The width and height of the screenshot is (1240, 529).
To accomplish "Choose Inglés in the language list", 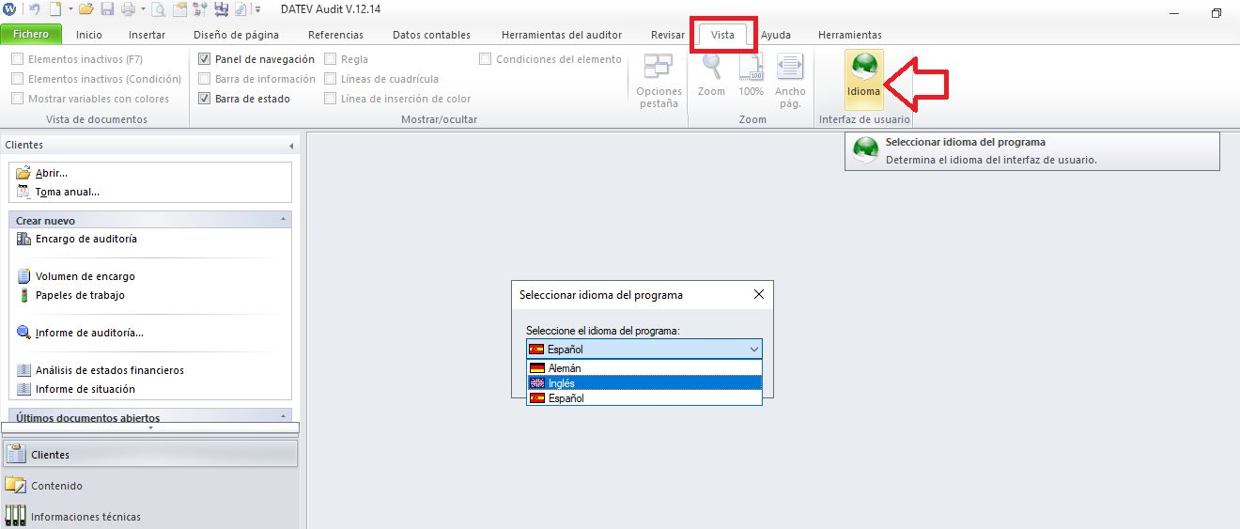I will pyautogui.click(x=643, y=383).
